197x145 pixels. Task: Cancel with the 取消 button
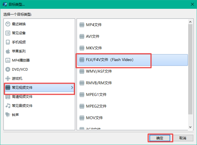183,138
